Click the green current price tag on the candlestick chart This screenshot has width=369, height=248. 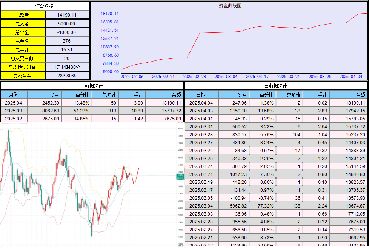click(180, 176)
